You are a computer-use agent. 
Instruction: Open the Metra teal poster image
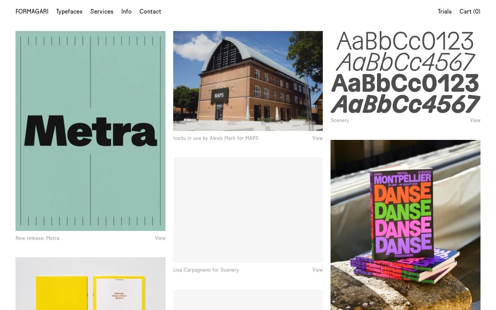click(x=90, y=131)
